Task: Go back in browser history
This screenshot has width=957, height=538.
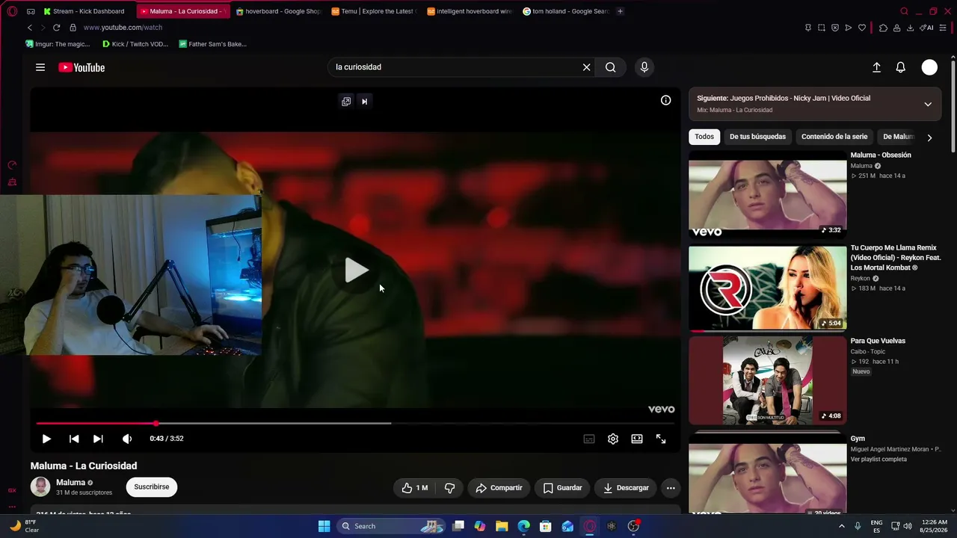Action: [30, 28]
